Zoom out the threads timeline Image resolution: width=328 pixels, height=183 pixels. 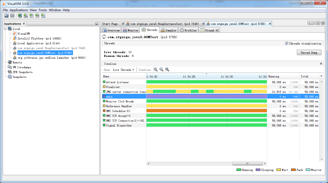[x=161, y=70]
